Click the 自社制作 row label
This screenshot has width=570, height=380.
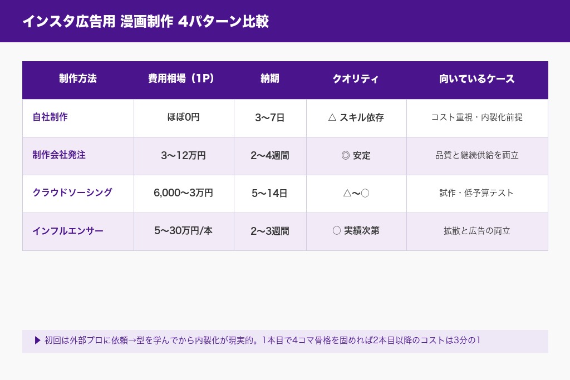(50, 117)
